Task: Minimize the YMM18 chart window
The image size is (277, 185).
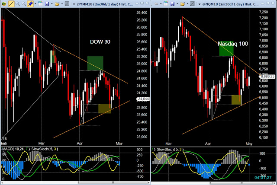Action: coord(137,3)
